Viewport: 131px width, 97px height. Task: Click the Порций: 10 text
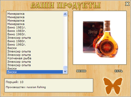[x=14, y=82]
